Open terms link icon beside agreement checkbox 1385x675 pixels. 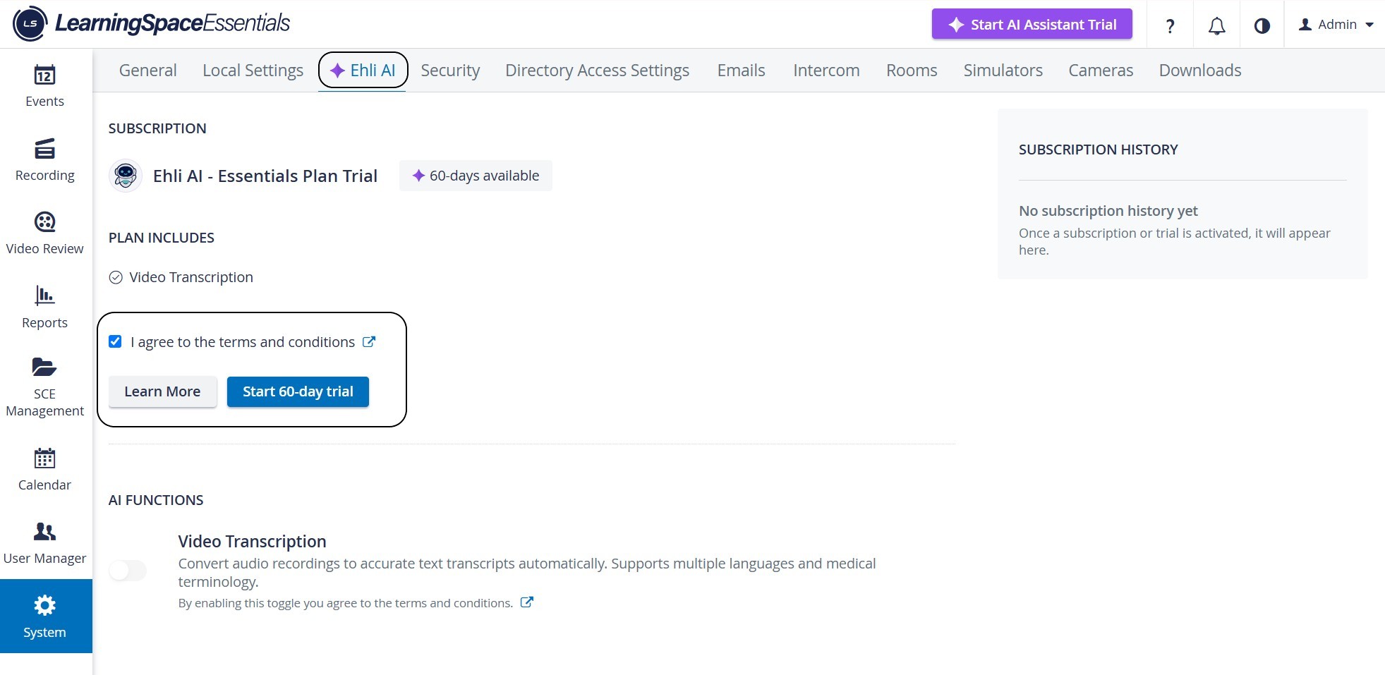pyautogui.click(x=369, y=341)
